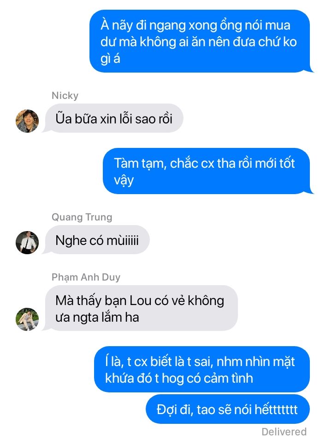Screen dimensions: 332x446
Task: Open Nicky's profile avatar
Action: point(27,121)
